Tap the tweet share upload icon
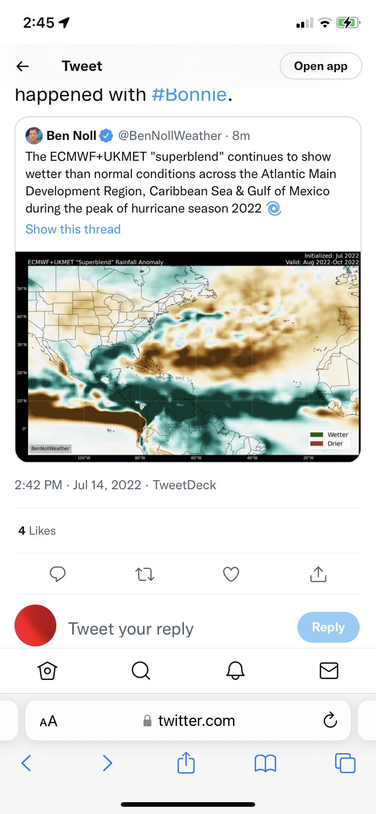376x814 pixels. pyautogui.click(x=318, y=574)
